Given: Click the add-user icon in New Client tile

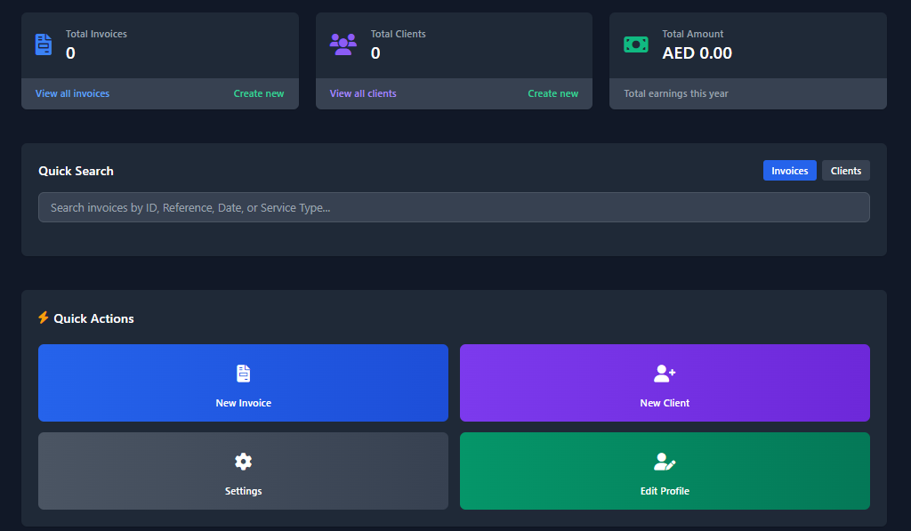Looking at the screenshot, I should click(x=665, y=374).
